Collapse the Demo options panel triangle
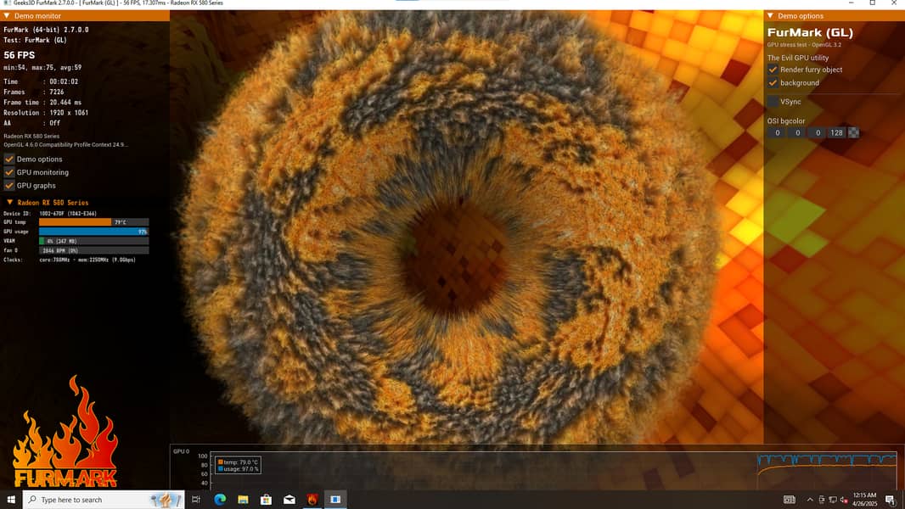The image size is (905, 509). (x=770, y=15)
